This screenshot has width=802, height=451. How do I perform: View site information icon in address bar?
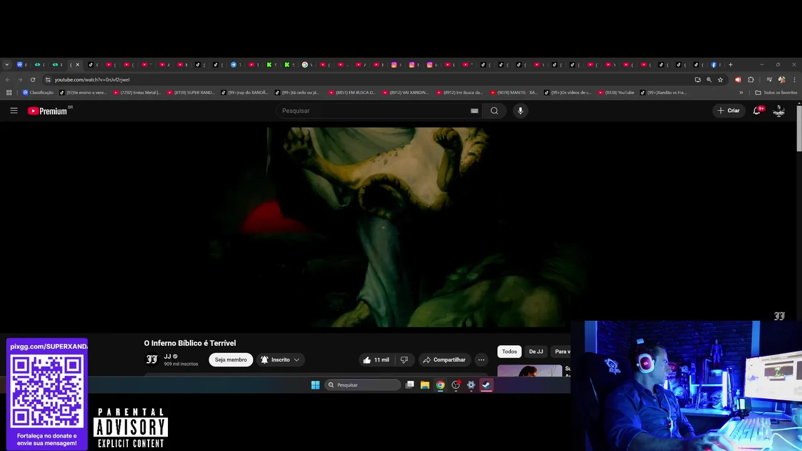pyautogui.click(x=48, y=80)
